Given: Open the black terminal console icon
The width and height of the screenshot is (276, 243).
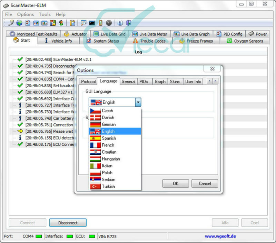Looking at the screenshot, I should 92,23.
